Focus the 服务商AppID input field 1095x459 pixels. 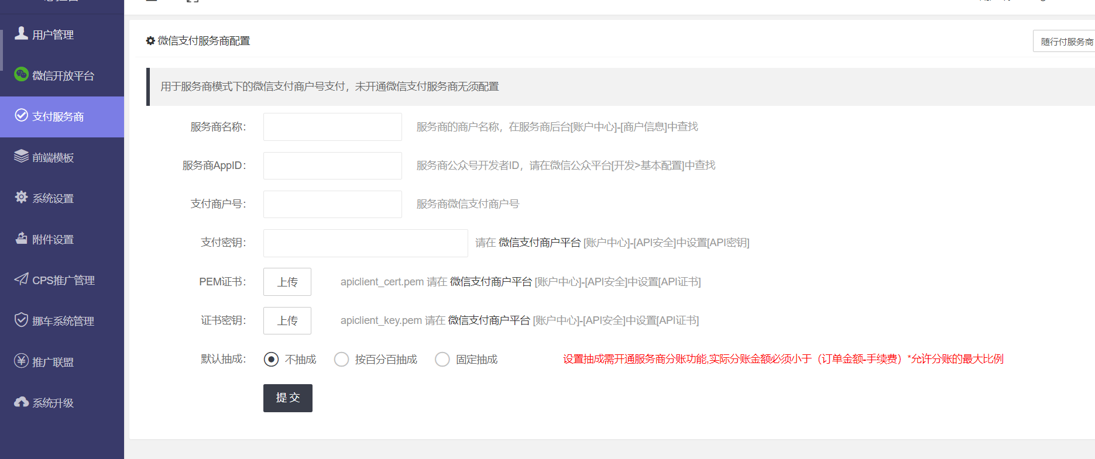[x=332, y=165]
